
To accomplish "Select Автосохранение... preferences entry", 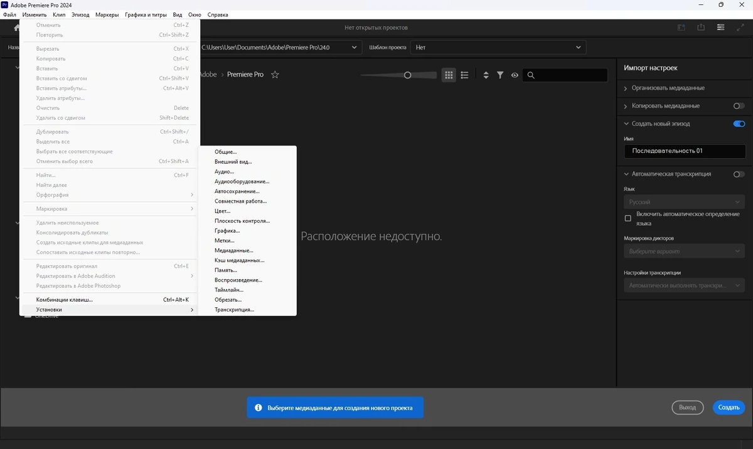I will [x=247, y=191].
